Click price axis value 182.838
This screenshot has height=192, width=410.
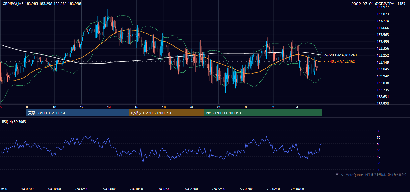(x=382, y=83)
